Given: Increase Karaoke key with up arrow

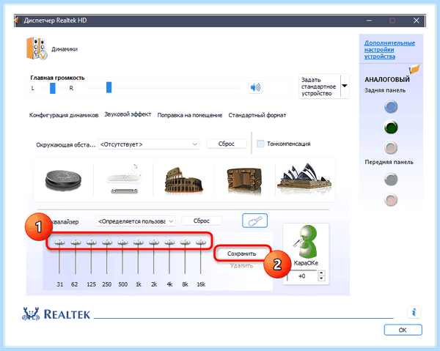Looking at the screenshot, I should (x=322, y=273).
